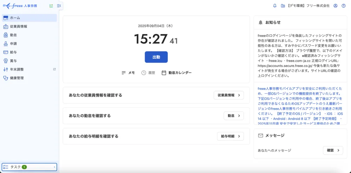The image size is (351, 173).
Task: Click the タスク checklist icon
Action: 6,167
